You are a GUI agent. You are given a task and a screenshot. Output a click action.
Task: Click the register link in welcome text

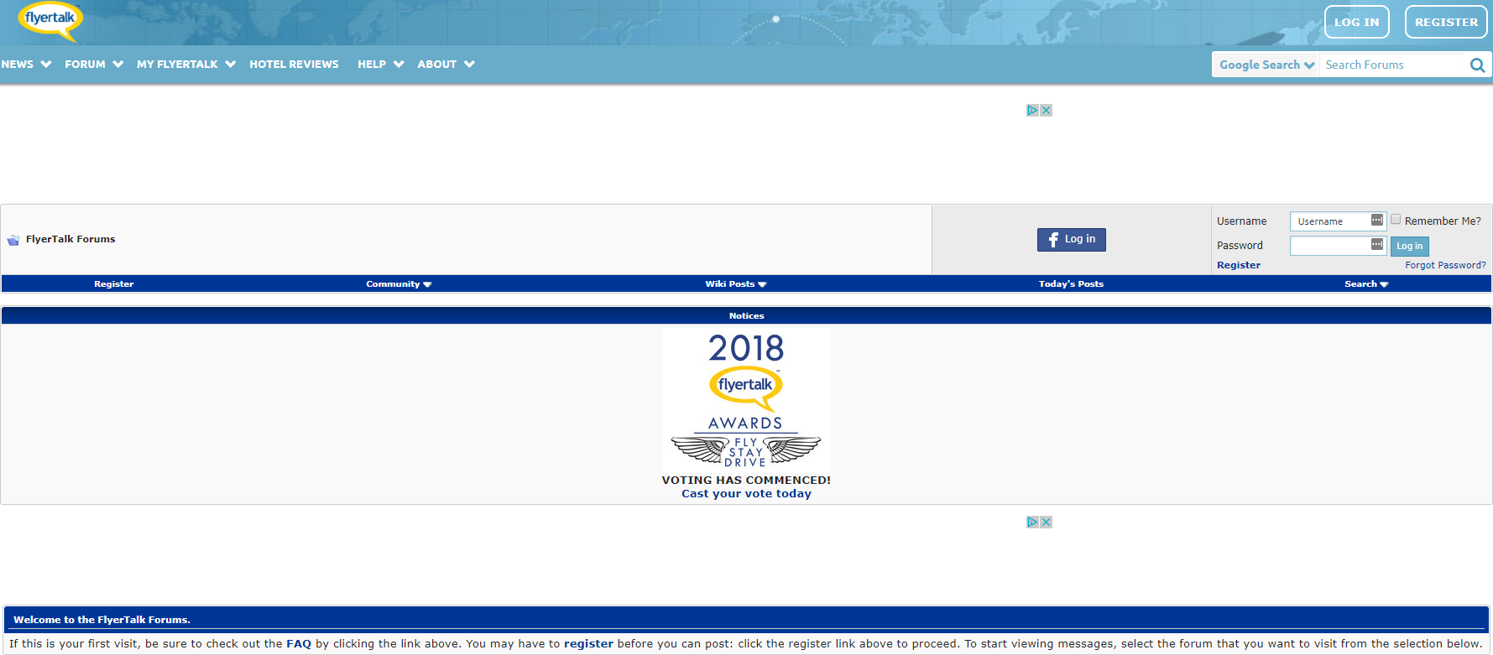click(588, 644)
